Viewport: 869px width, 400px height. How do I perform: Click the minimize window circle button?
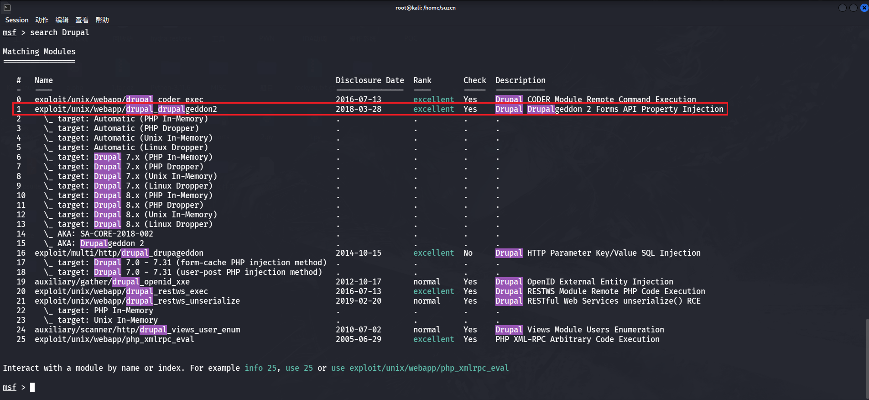coord(842,8)
